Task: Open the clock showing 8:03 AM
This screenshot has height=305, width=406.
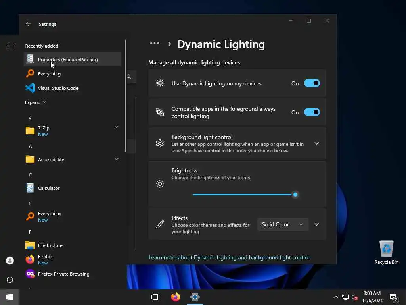Action: [372, 297]
